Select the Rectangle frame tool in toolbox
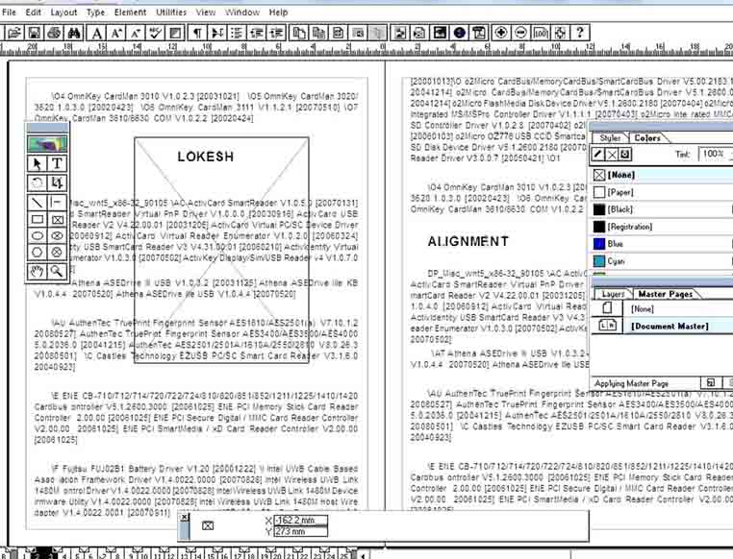The image size is (733, 559). tap(57, 219)
